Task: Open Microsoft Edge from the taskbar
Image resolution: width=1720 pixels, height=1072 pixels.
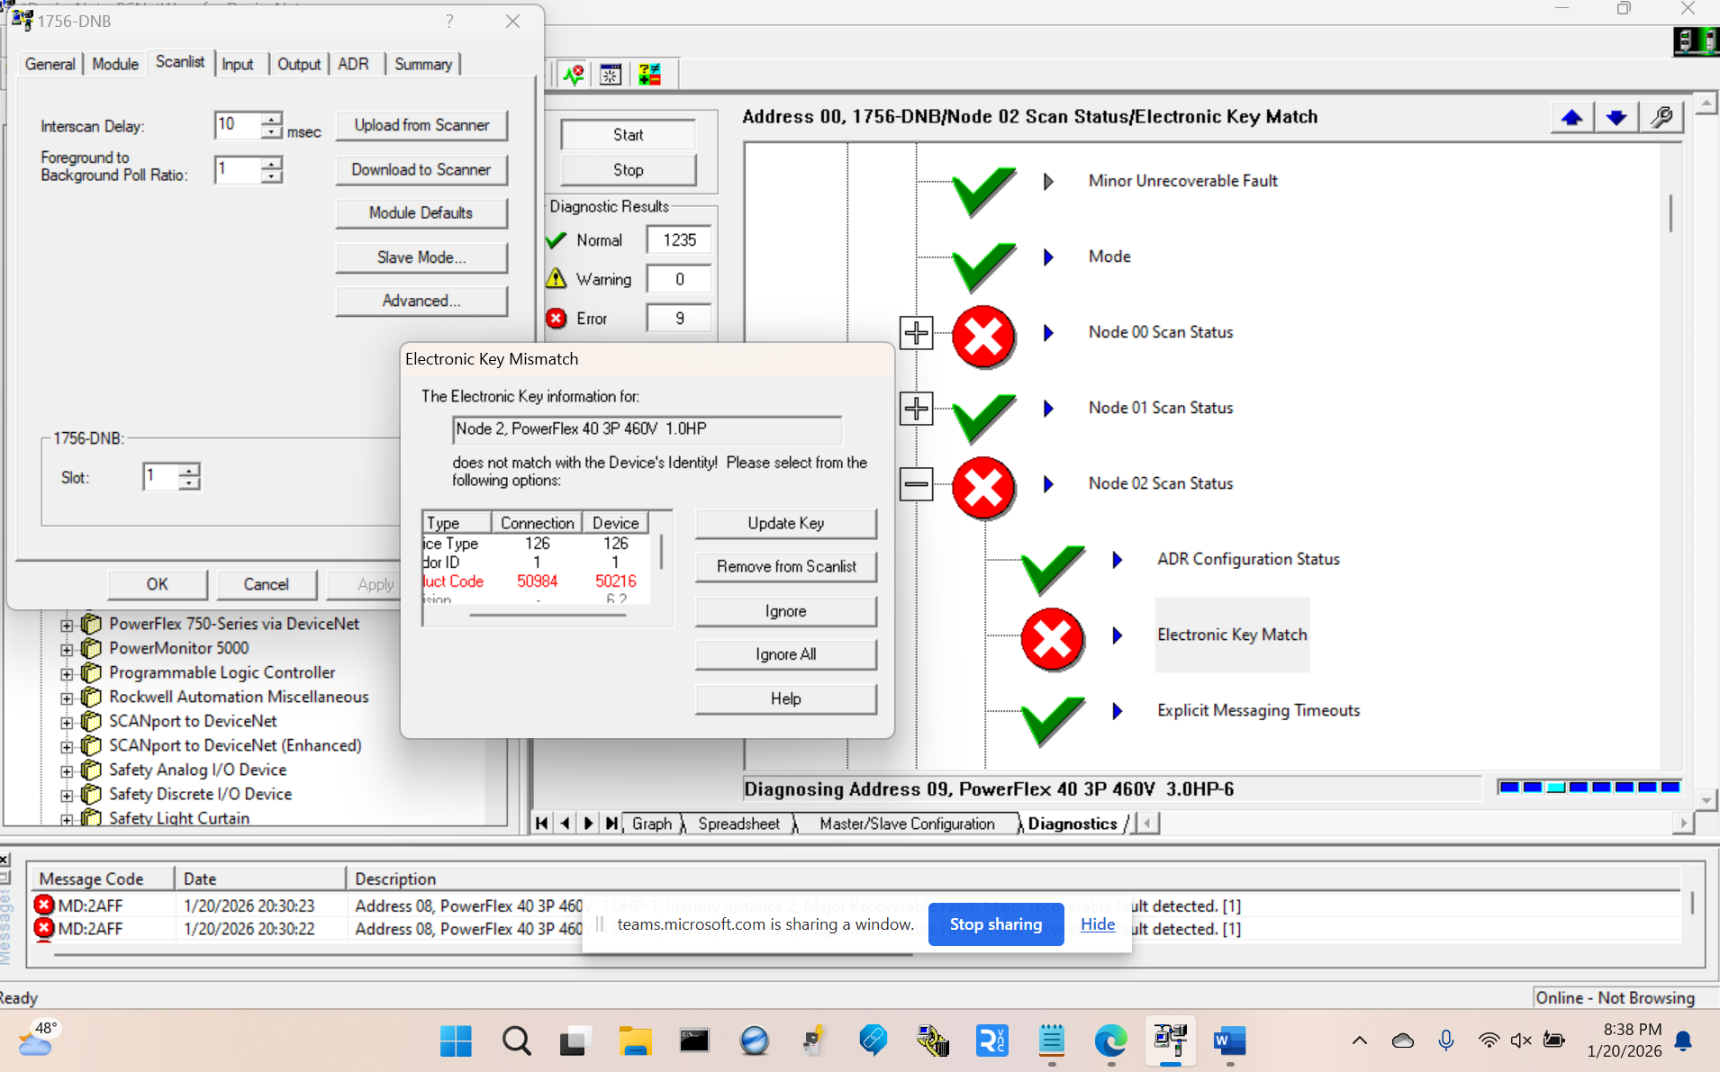Action: click(1111, 1041)
